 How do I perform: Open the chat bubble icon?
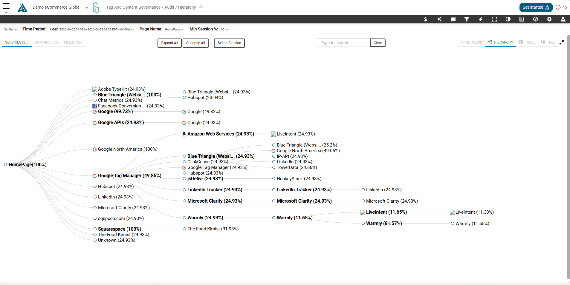[453, 19]
